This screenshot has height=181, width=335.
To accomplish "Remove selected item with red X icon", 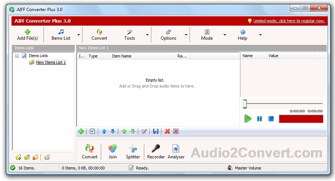I will click(x=167, y=131).
